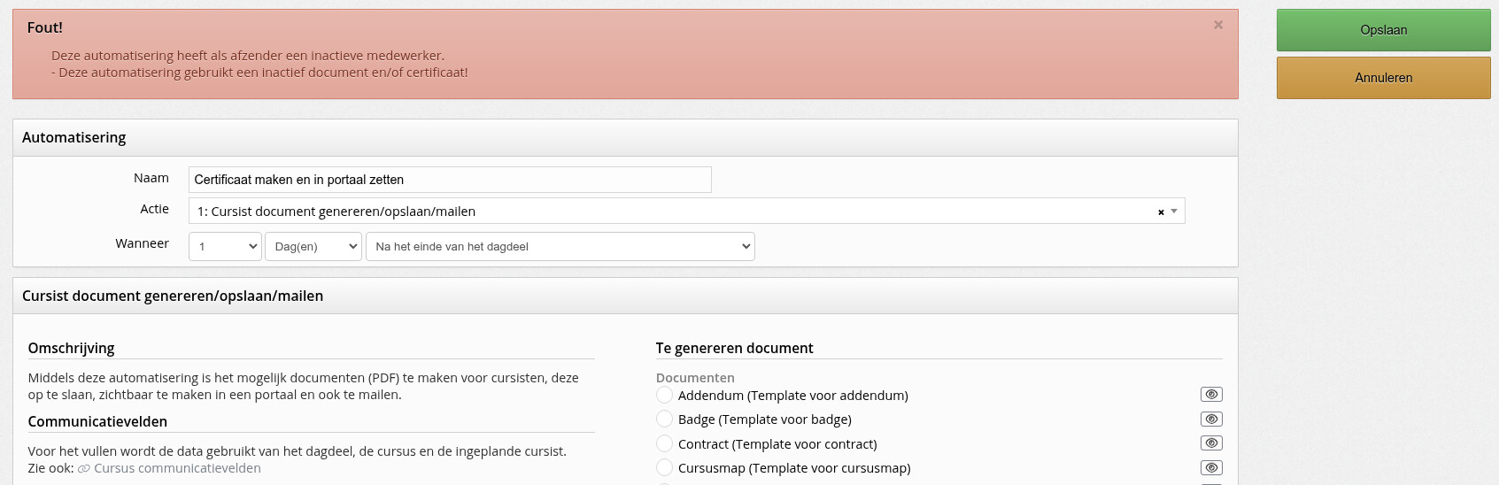Select the Addendum document radio button

(x=664, y=395)
